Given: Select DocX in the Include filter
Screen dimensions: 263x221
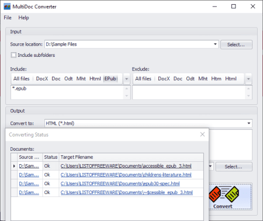Looking at the screenshot, I should coord(42,79).
